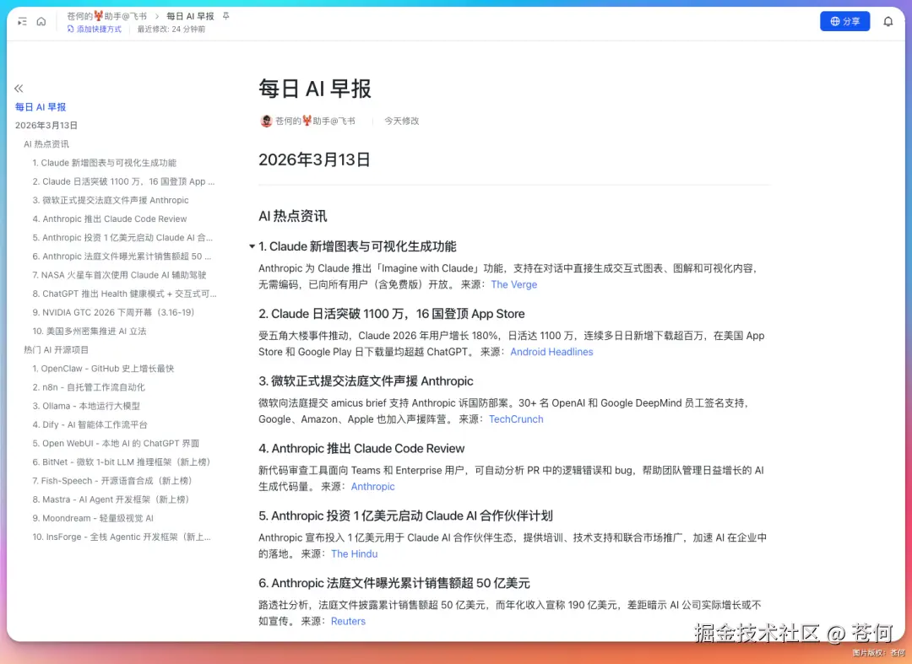912x664 pixels.
Task: Collapse the outline panel with the « chevron
Action: click(18, 88)
